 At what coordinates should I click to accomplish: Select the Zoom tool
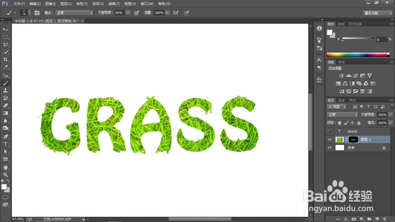[x=5, y=175]
